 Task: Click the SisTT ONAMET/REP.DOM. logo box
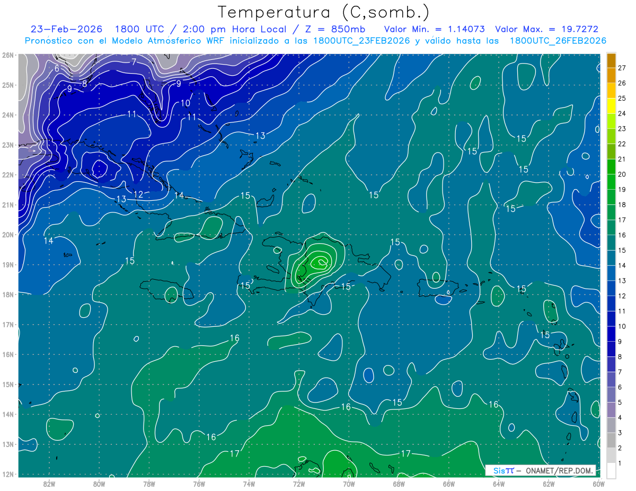(x=541, y=470)
